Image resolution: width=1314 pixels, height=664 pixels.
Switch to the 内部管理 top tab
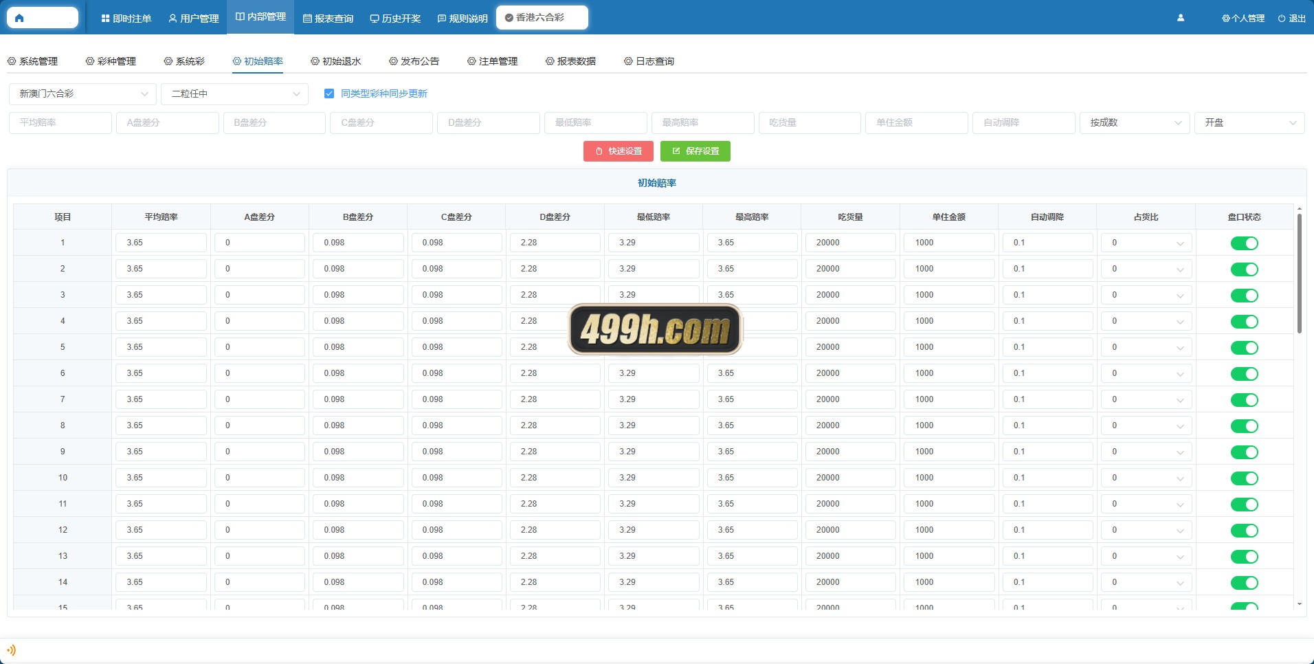click(260, 17)
